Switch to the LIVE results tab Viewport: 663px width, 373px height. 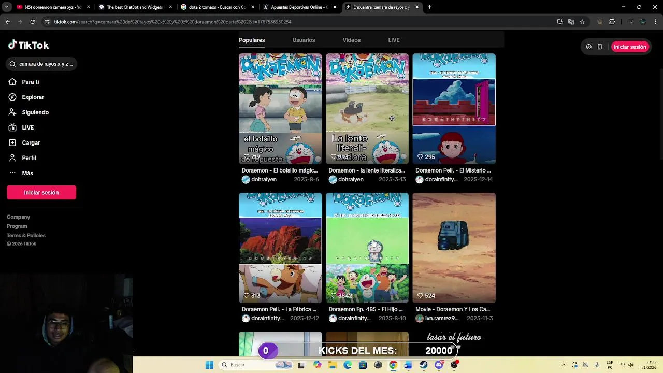pos(394,40)
